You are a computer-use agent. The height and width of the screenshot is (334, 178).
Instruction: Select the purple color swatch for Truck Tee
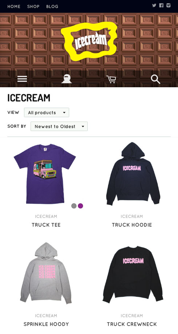pos(80,206)
